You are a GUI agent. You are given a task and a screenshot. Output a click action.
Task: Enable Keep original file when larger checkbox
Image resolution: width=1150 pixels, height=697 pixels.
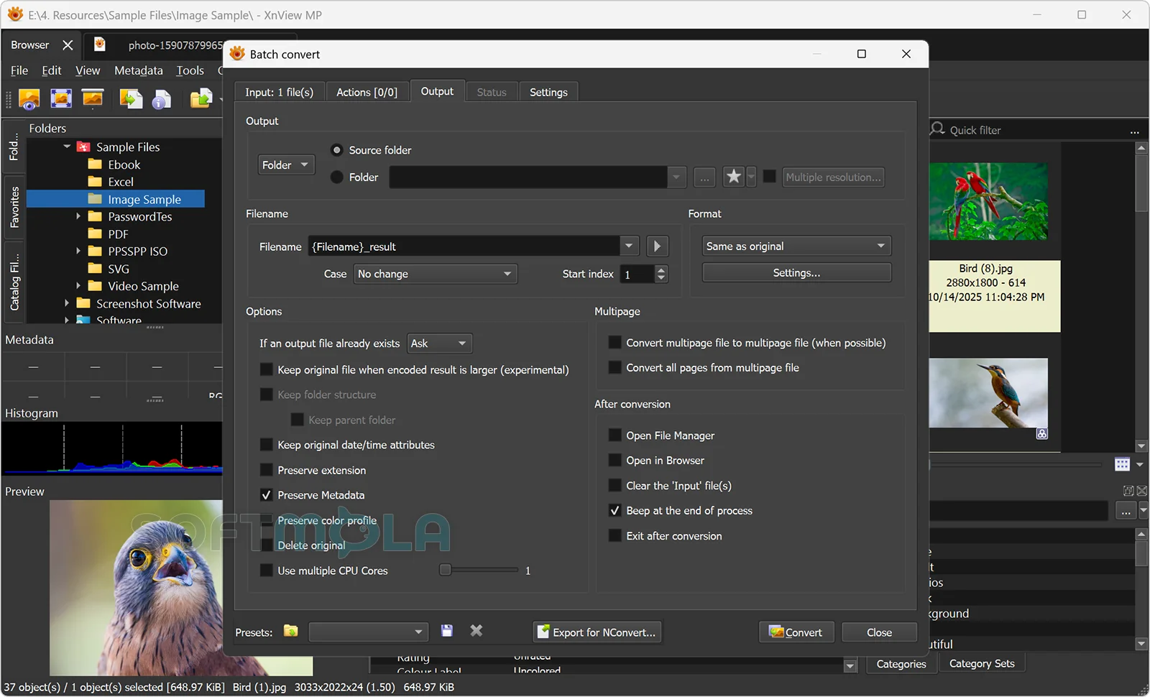[266, 369]
